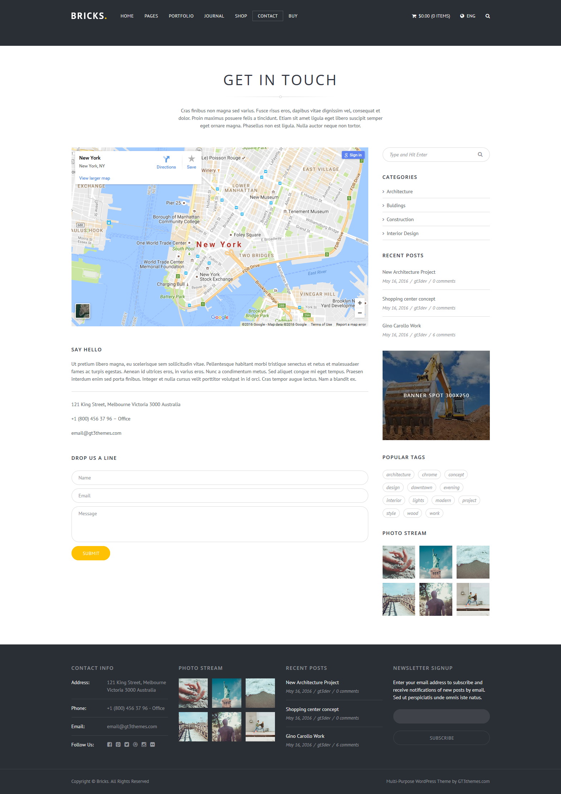Open sidebar hand with sand photo thumbnail
This screenshot has height=794, width=561.
[399, 562]
